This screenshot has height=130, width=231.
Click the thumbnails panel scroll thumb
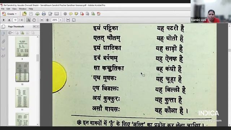(x=38, y=58)
